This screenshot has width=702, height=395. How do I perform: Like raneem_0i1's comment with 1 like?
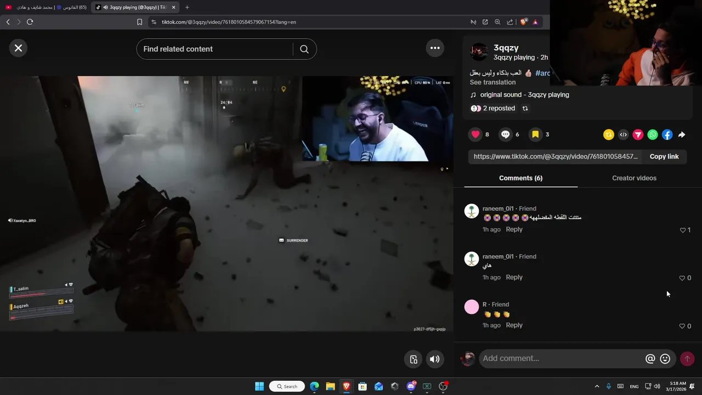(x=683, y=230)
